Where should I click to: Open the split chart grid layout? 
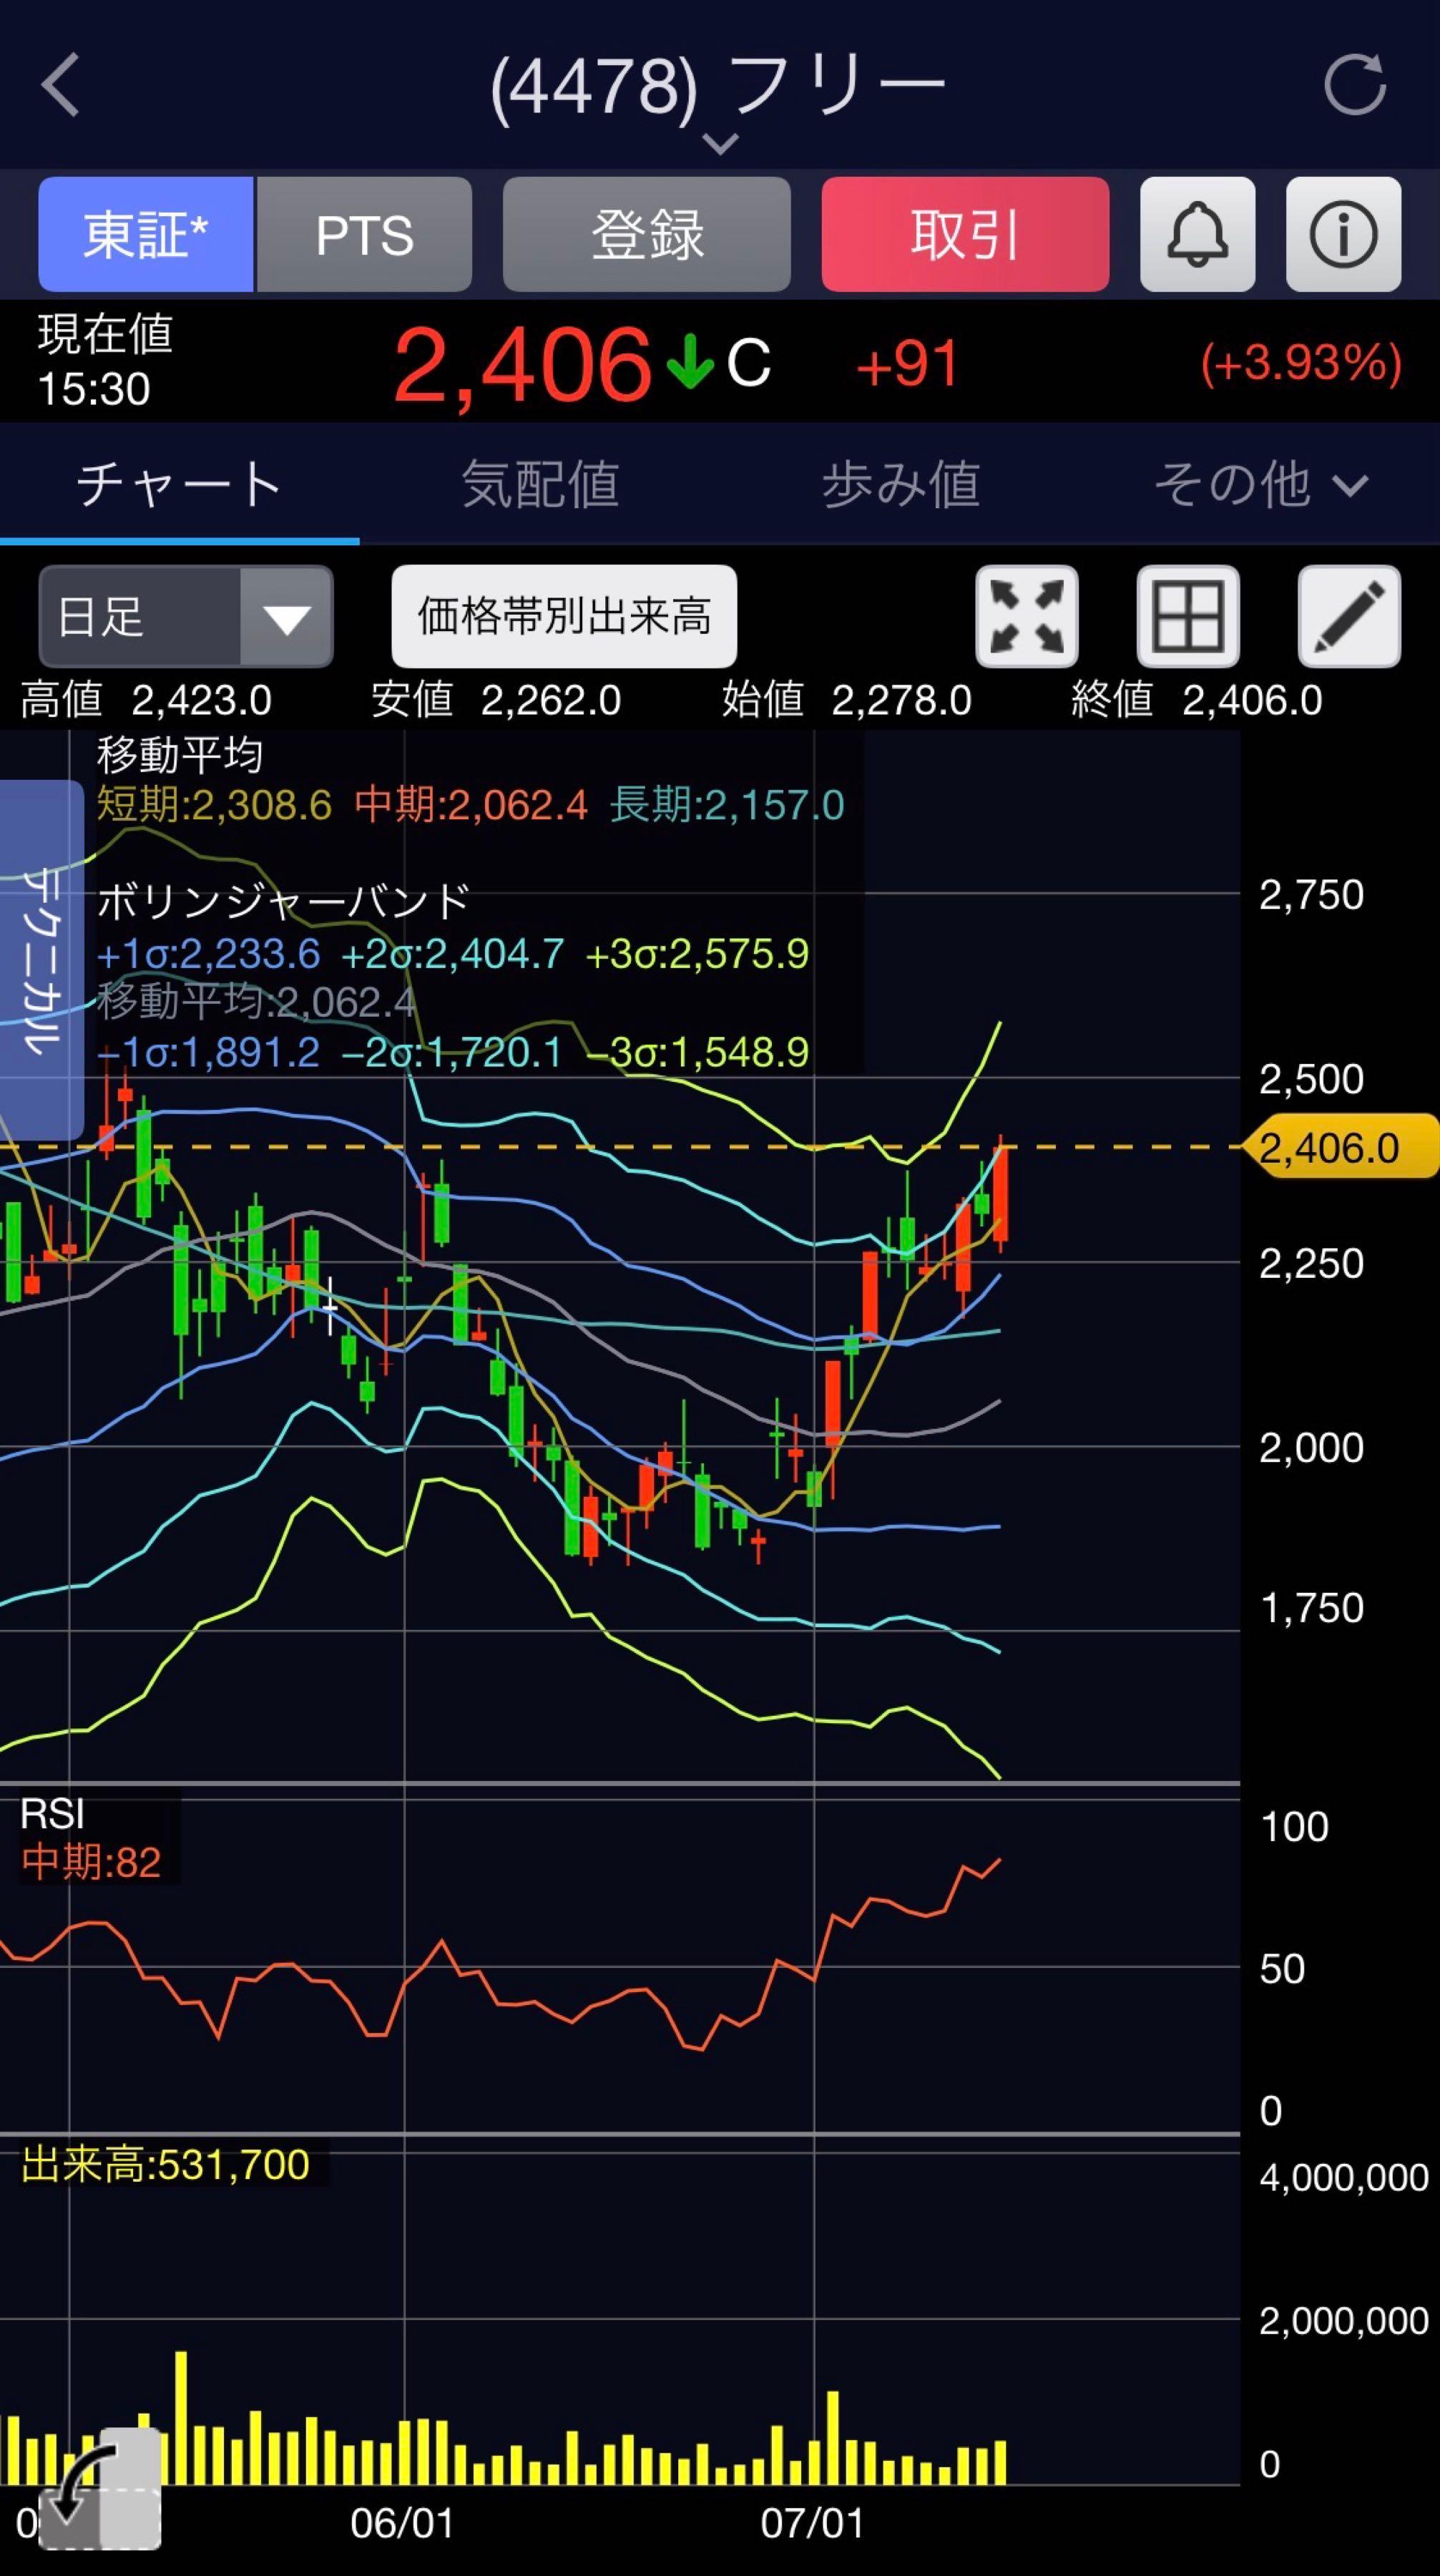coord(1188,616)
